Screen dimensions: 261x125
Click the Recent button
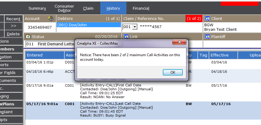pyautogui.click(x=13, y=19)
